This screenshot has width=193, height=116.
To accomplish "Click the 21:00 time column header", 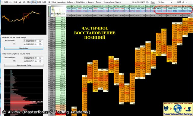I will (x=143, y=15).
